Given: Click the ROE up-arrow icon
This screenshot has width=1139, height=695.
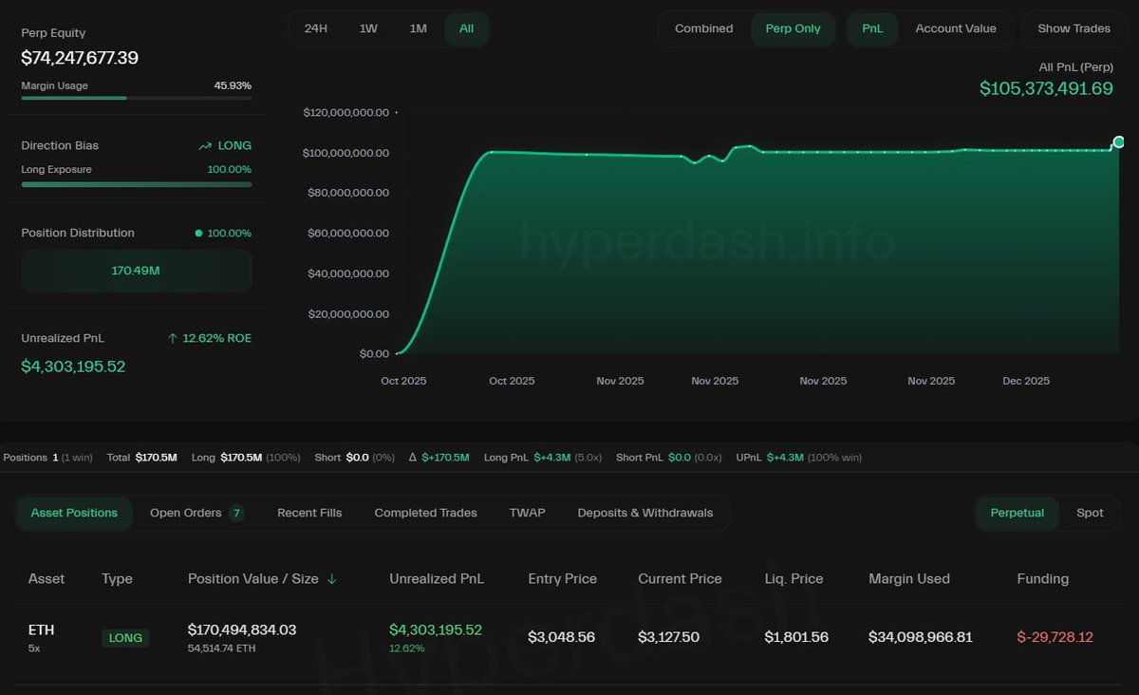Looking at the screenshot, I should (x=173, y=338).
